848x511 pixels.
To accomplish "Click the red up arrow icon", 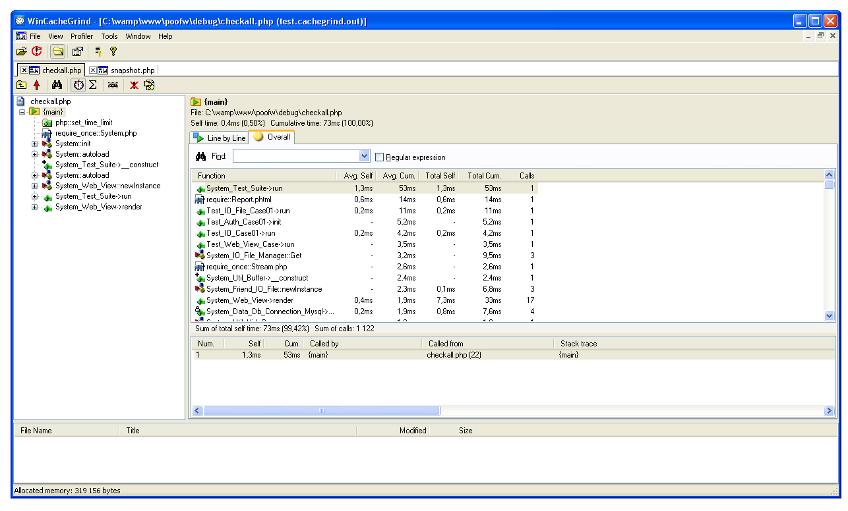I will 36,85.
